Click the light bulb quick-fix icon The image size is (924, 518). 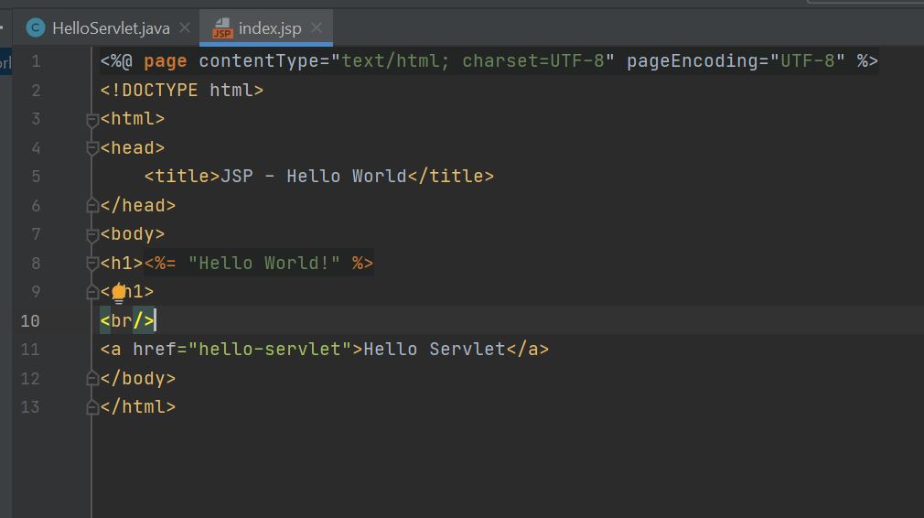click(118, 293)
